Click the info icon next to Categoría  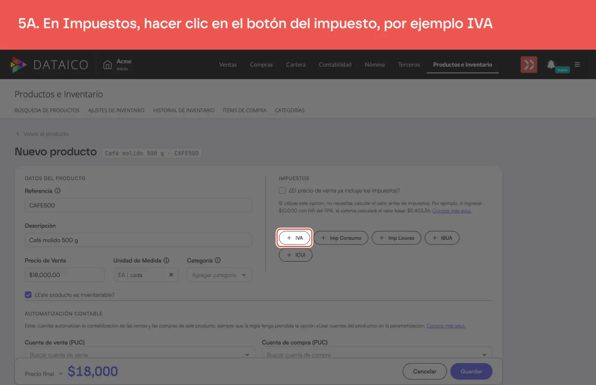tap(218, 261)
